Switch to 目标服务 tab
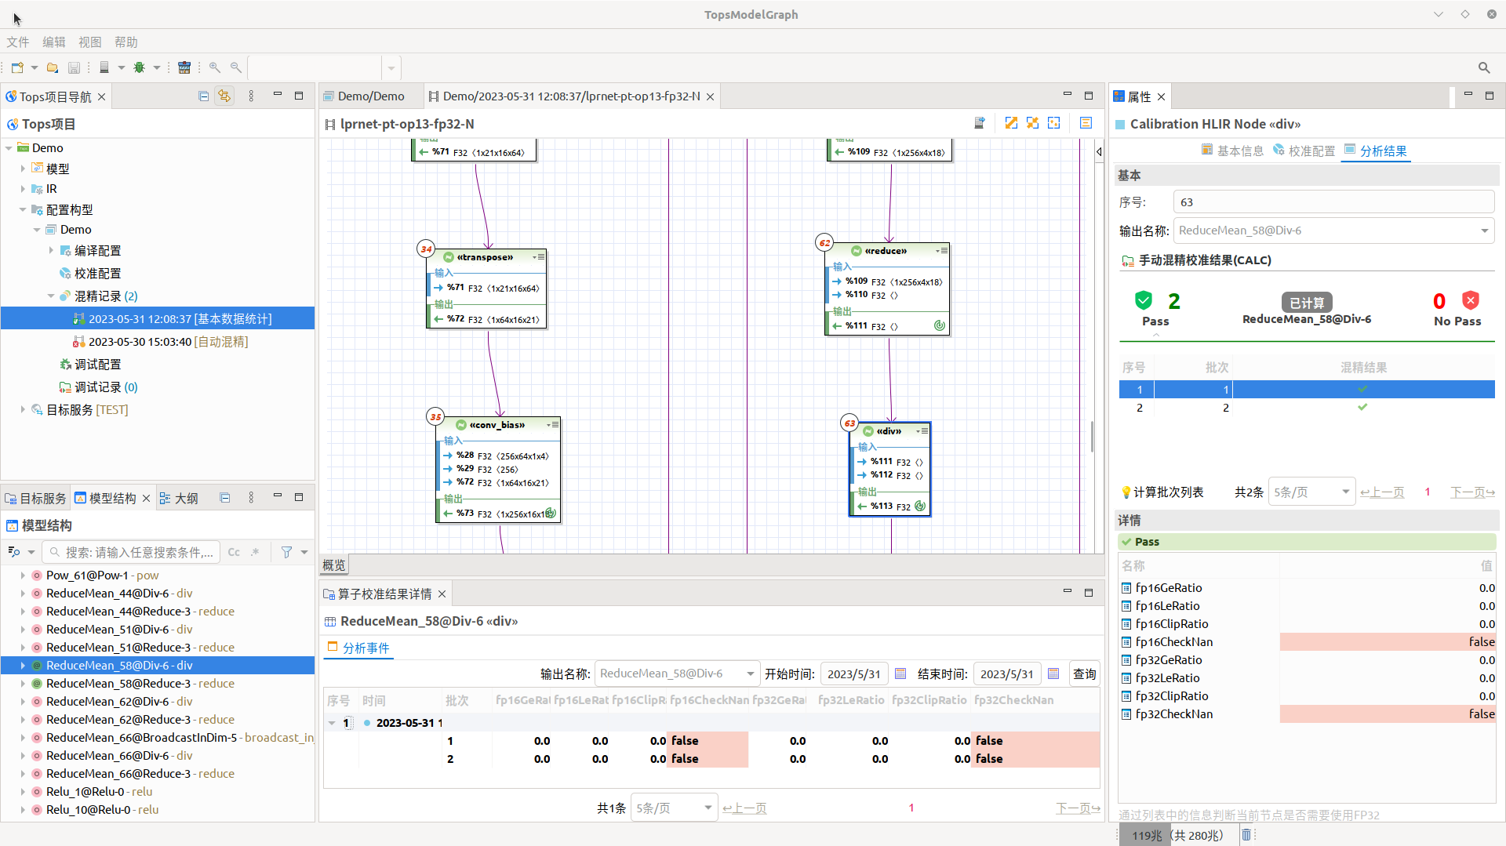The image size is (1506, 846). [36, 498]
